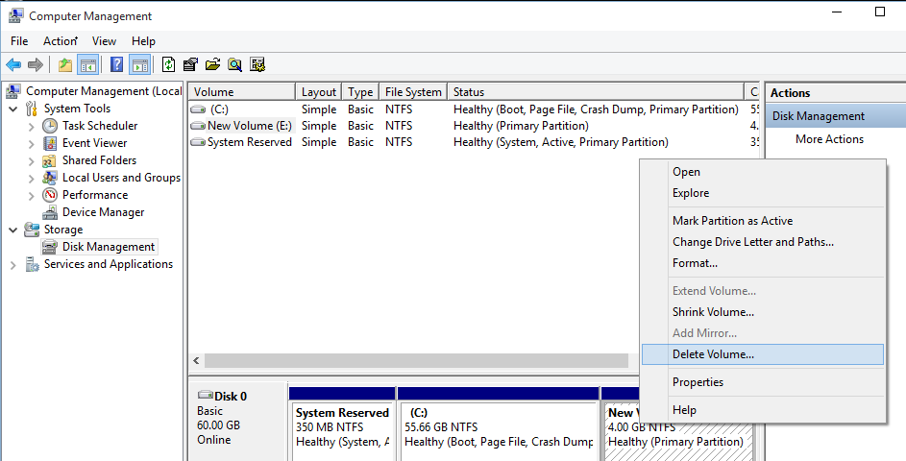Click drive icon beside New Volume (E:)
The image size is (906, 461).
tap(198, 126)
